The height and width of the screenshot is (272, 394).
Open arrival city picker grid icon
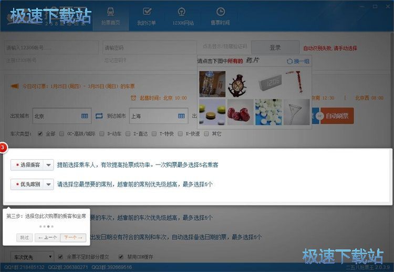coord(181,116)
